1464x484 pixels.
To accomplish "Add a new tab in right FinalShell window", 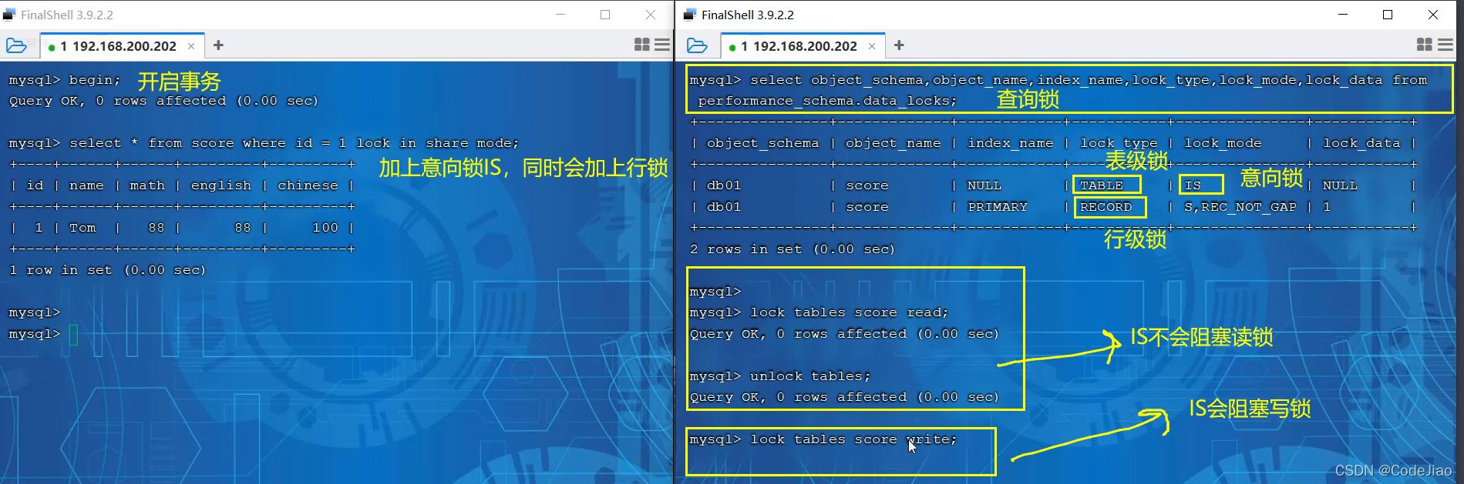I will (899, 45).
